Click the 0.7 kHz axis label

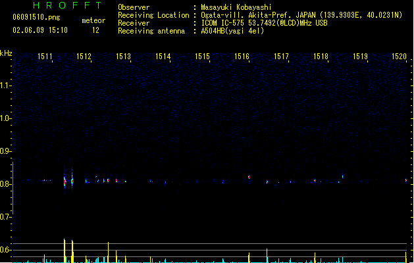click(x=5, y=217)
